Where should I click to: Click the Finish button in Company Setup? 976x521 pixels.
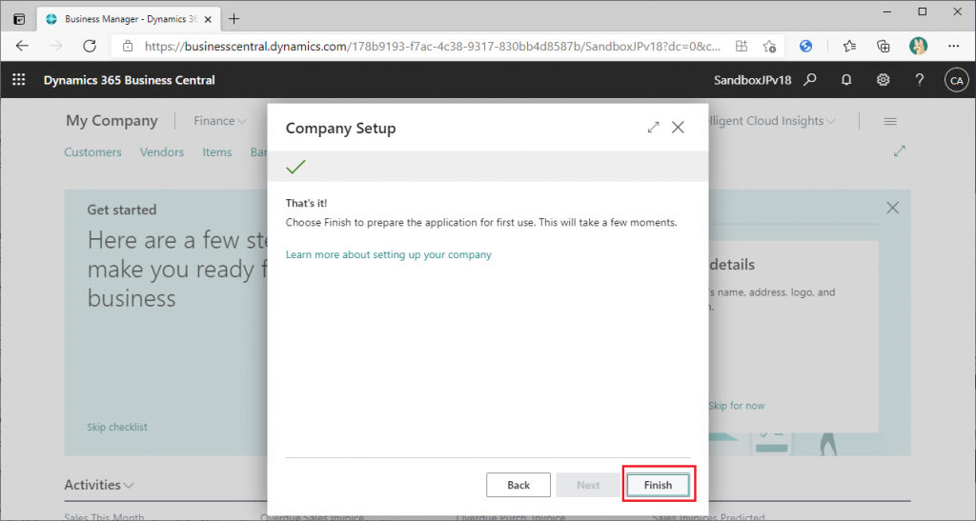point(658,485)
